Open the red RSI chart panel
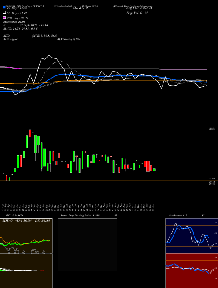Viewport: 218px width, 288px height. [x=191, y=271]
